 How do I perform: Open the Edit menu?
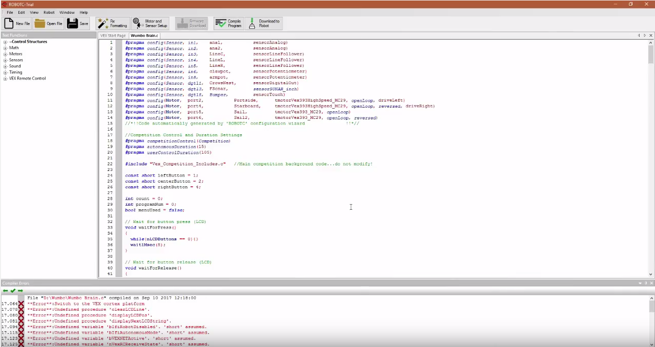click(21, 12)
